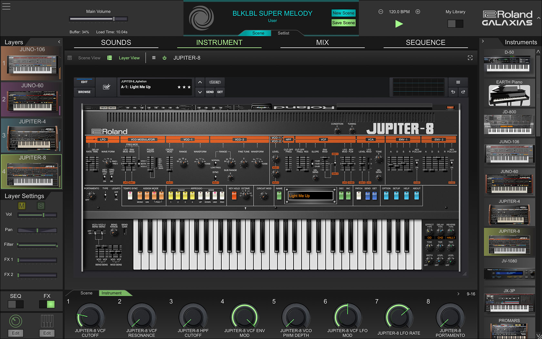The width and height of the screenshot is (542, 339).
Task: Switch to the Setlist tab
Action: (284, 33)
